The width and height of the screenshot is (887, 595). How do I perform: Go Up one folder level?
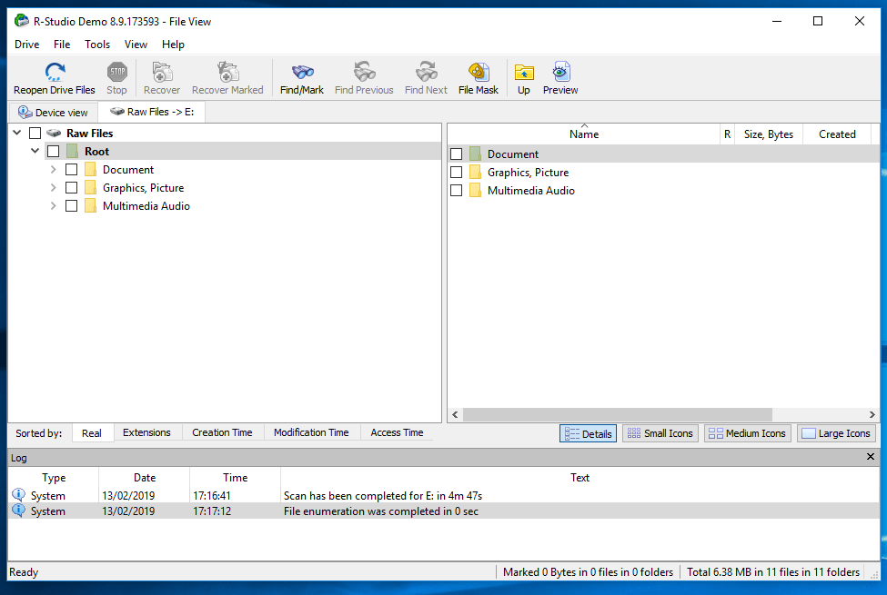[524, 73]
